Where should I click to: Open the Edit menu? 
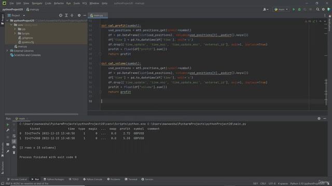tap(19, 3)
